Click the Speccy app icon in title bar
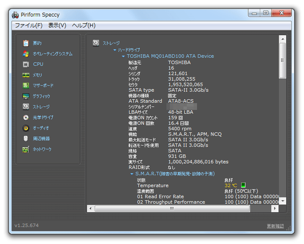304x244 pixels. (x=15, y=15)
